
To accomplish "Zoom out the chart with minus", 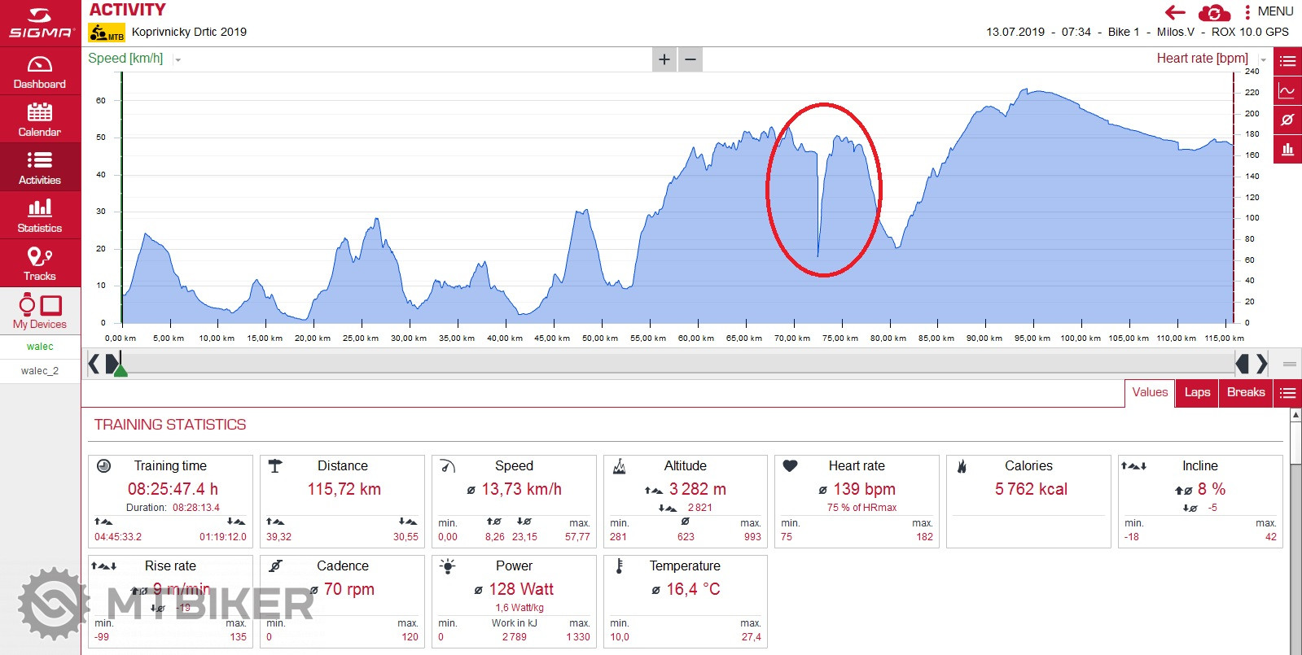I will tap(690, 59).
